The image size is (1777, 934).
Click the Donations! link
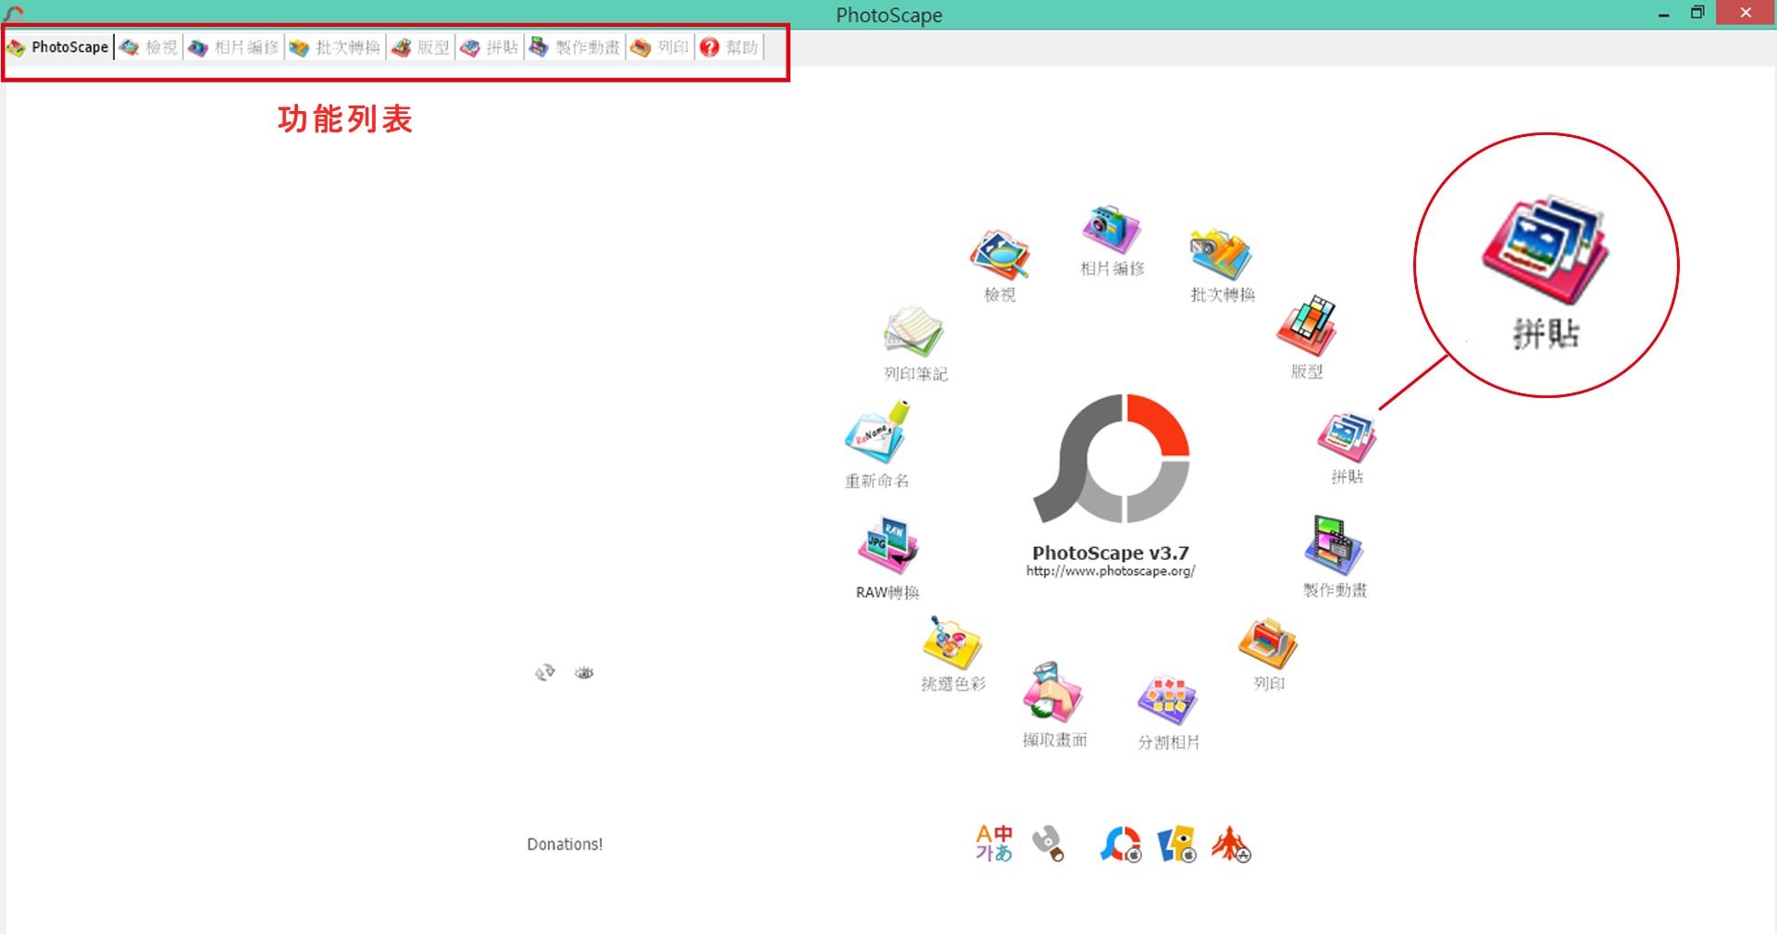(565, 844)
